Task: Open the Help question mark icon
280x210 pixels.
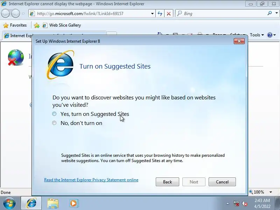Action: (271, 35)
